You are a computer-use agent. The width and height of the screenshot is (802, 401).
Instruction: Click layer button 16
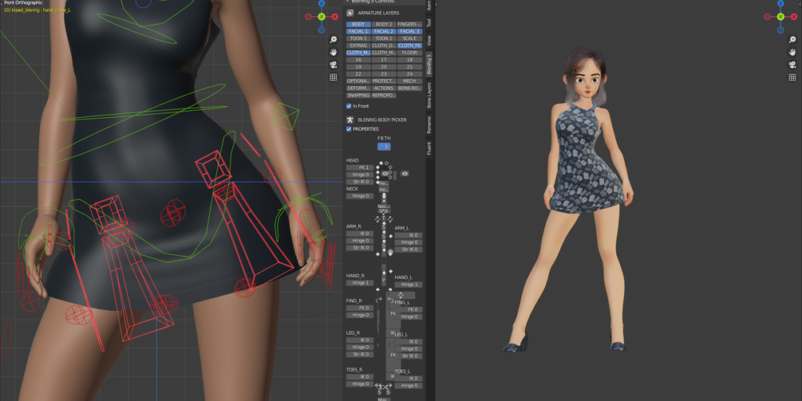(x=358, y=60)
